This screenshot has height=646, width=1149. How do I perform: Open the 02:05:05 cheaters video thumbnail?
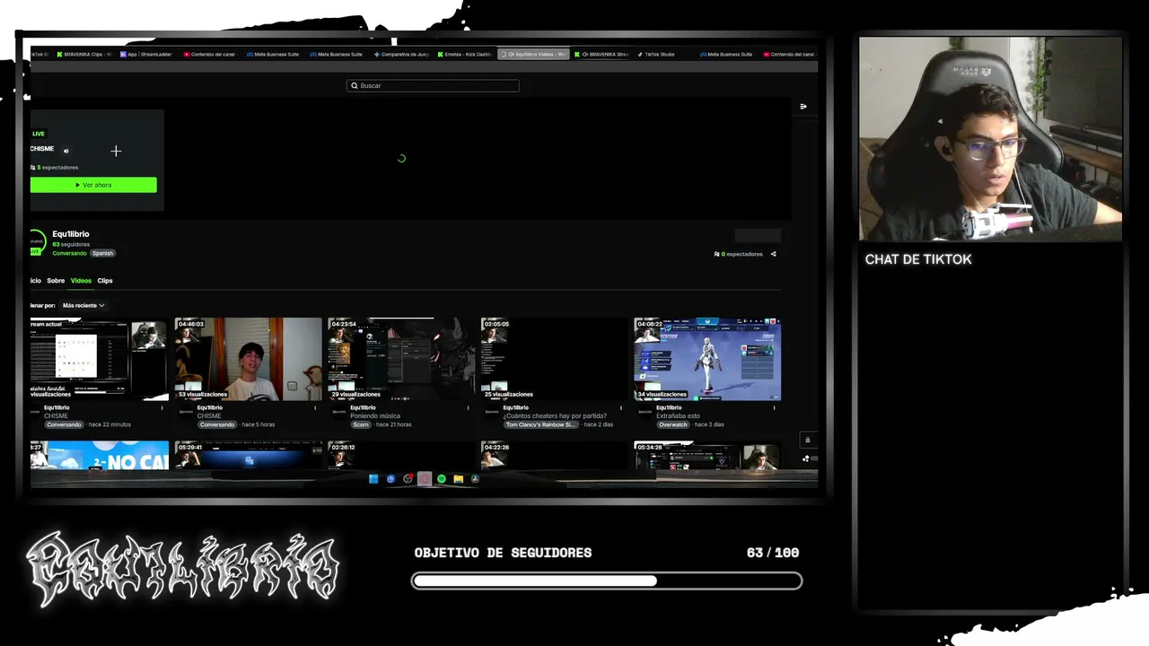pos(554,359)
